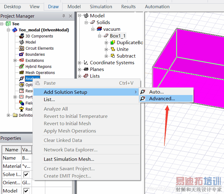Open the Desktop ribbon tab
The height and width of the screenshot is (194, 224).
(12, 7)
